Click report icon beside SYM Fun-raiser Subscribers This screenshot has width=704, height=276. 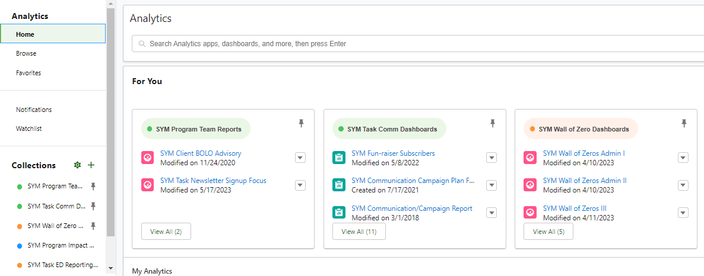[338, 158]
